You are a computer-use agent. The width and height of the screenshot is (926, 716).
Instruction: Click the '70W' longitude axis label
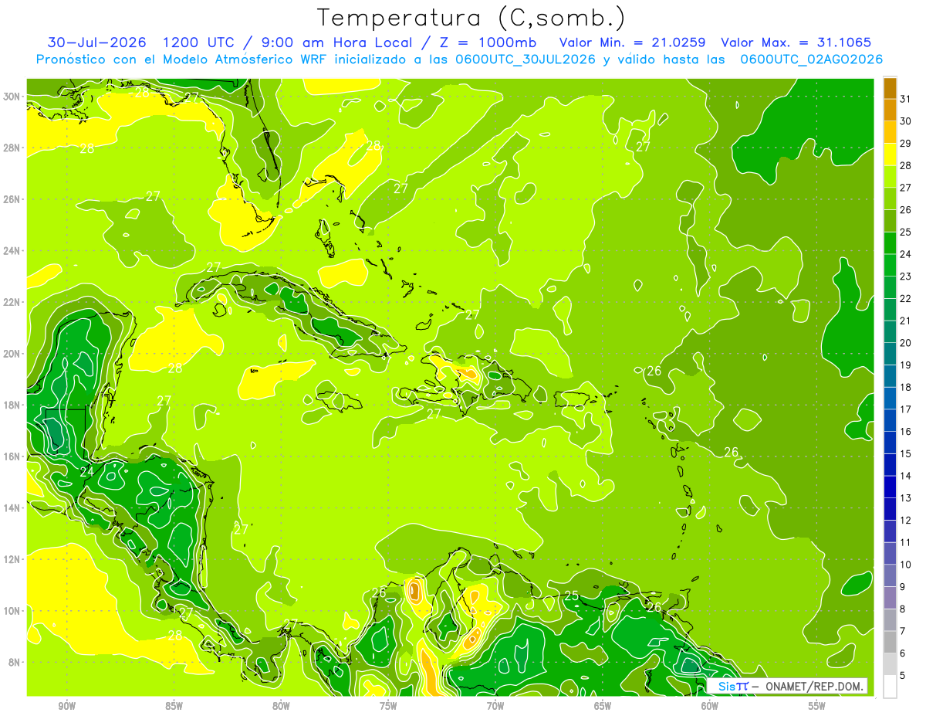[495, 706]
